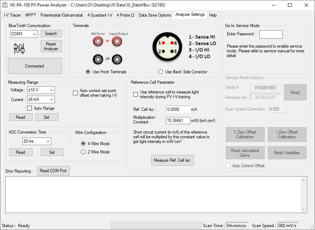Enable Auto correct set point offset checkbox
315x230 pixels.
pyautogui.click(x=75, y=93)
